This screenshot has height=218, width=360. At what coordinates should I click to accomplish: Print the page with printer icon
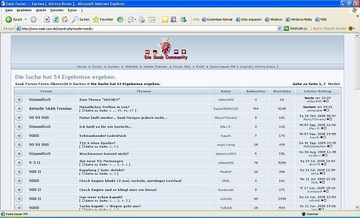142,20
